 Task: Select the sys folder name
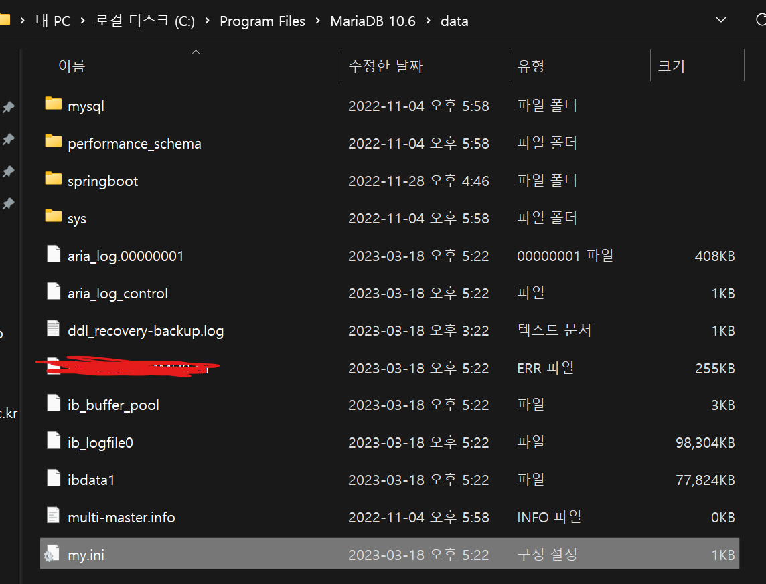point(77,219)
